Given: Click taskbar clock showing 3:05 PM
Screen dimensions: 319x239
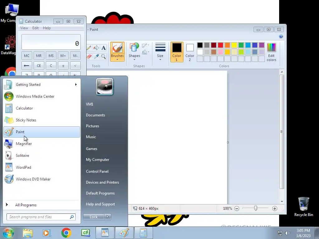Looking at the screenshot, I should [x=303, y=233].
